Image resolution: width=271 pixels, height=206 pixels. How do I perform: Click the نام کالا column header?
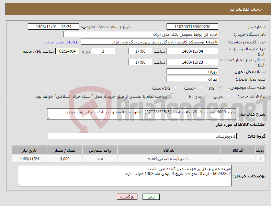(169, 151)
